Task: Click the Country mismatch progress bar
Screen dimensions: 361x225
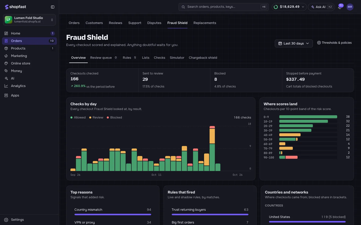Action: pyautogui.click(x=113, y=214)
